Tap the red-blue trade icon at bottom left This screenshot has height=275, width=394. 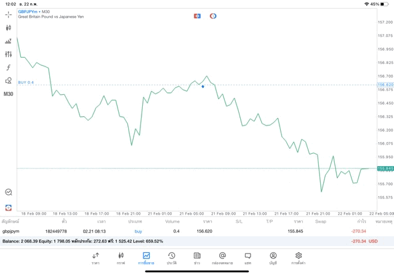tap(8, 207)
